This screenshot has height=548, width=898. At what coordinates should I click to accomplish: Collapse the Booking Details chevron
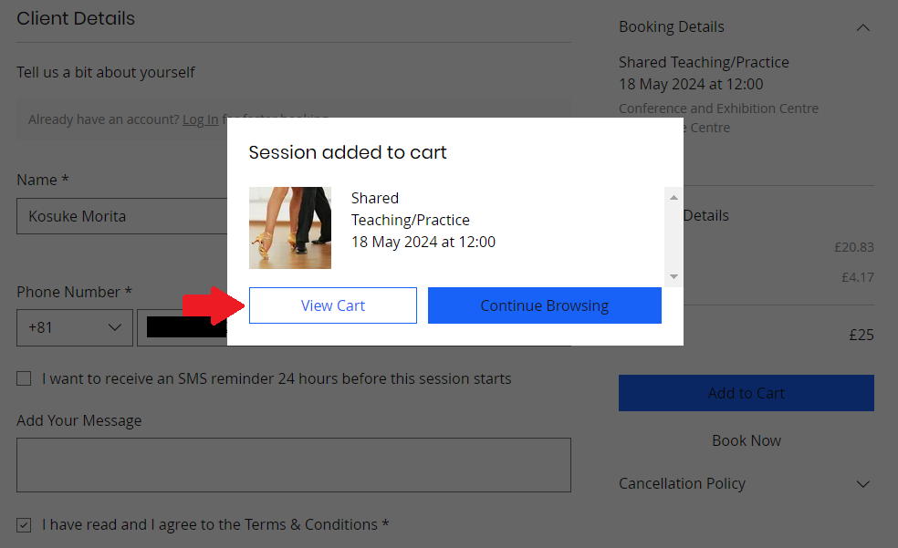(x=863, y=27)
